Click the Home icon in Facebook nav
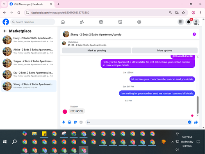205x154 pixels. click(63, 22)
